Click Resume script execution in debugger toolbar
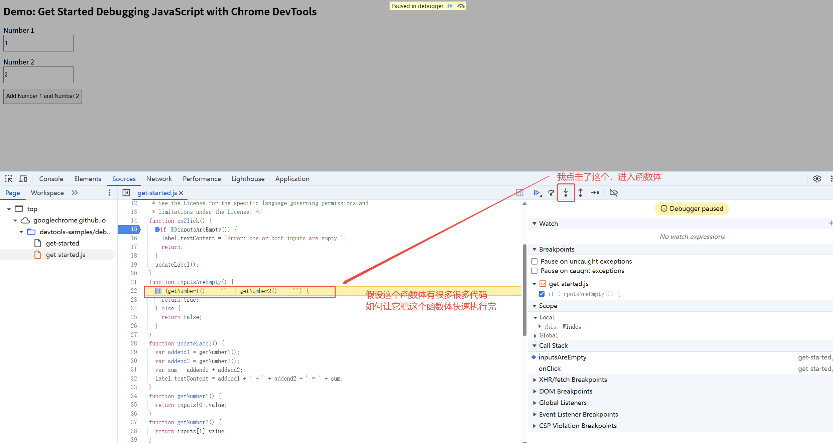The image size is (833, 443). pyautogui.click(x=537, y=193)
